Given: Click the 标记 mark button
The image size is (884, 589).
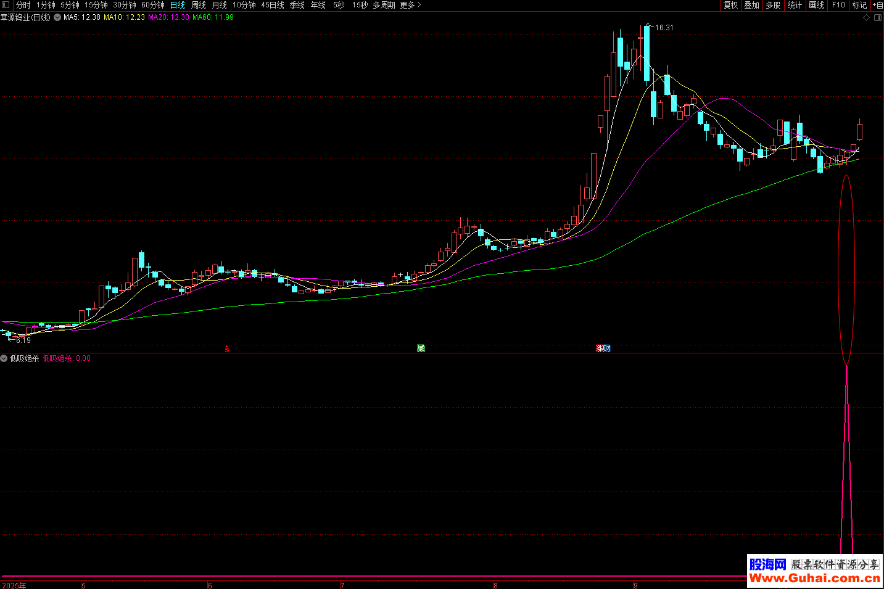Looking at the screenshot, I should tap(859, 5).
